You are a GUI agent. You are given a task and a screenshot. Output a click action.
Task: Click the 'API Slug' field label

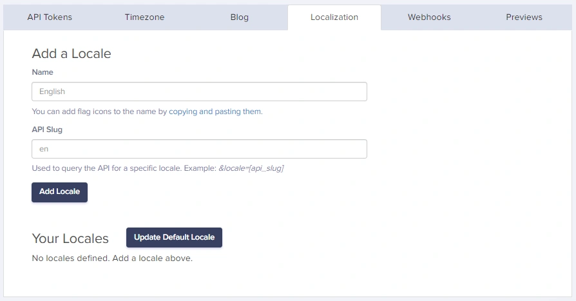click(47, 129)
